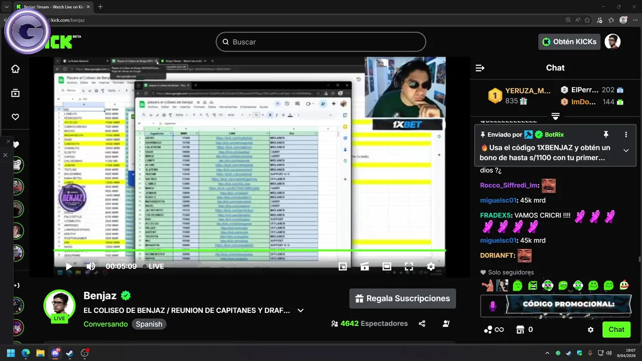This screenshot has height=361, width=642.
Task: Send message with green Chat button
Action: tap(616, 329)
